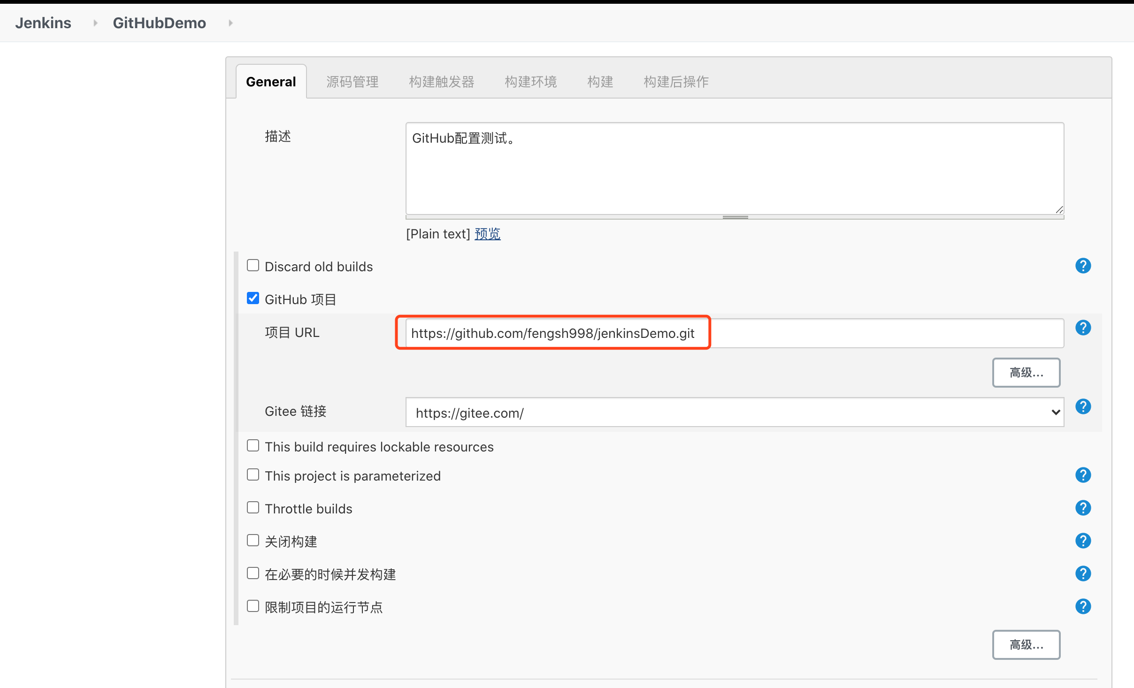View help for 限制项目的运行节点

click(x=1083, y=606)
